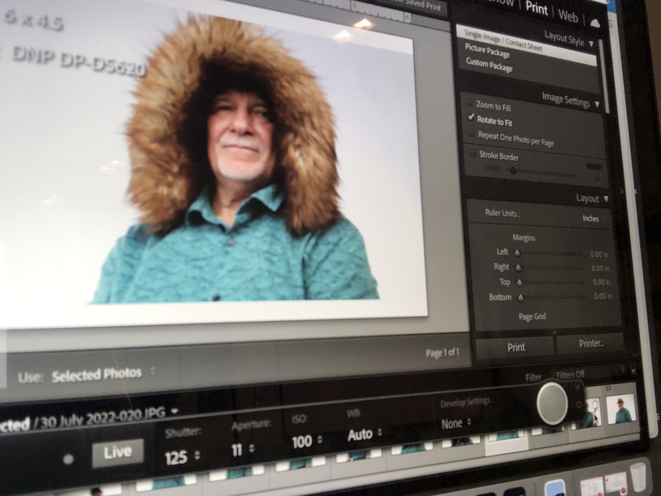The width and height of the screenshot is (661, 496).
Task: Switch to the Web module
Action: (568, 15)
